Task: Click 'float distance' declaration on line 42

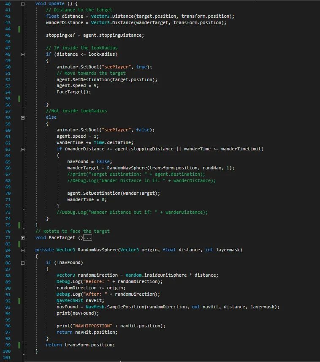Action: pyautogui.click(x=64, y=16)
